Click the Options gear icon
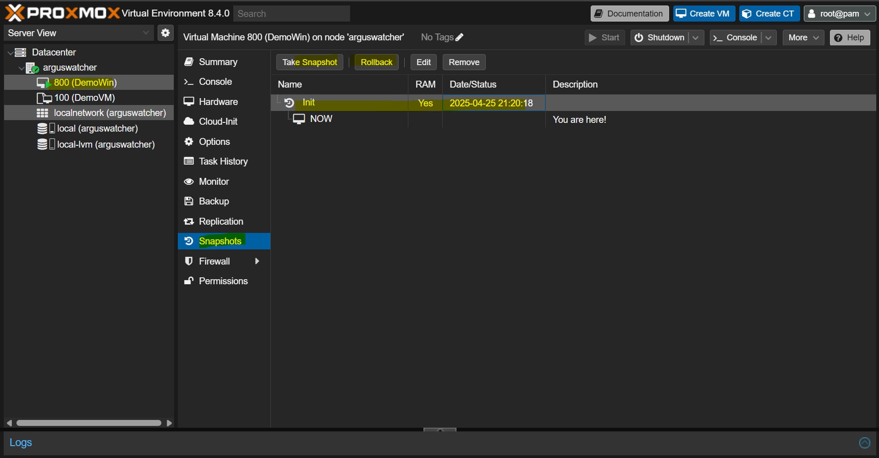 189,142
